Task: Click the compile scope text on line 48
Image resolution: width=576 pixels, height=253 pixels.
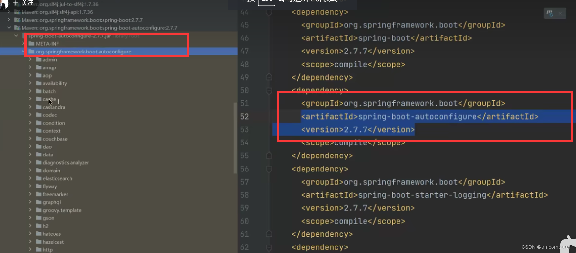Action: [351, 64]
